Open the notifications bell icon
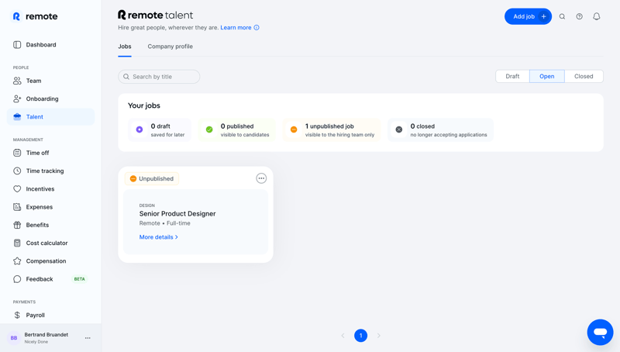 pyautogui.click(x=597, y=16)
